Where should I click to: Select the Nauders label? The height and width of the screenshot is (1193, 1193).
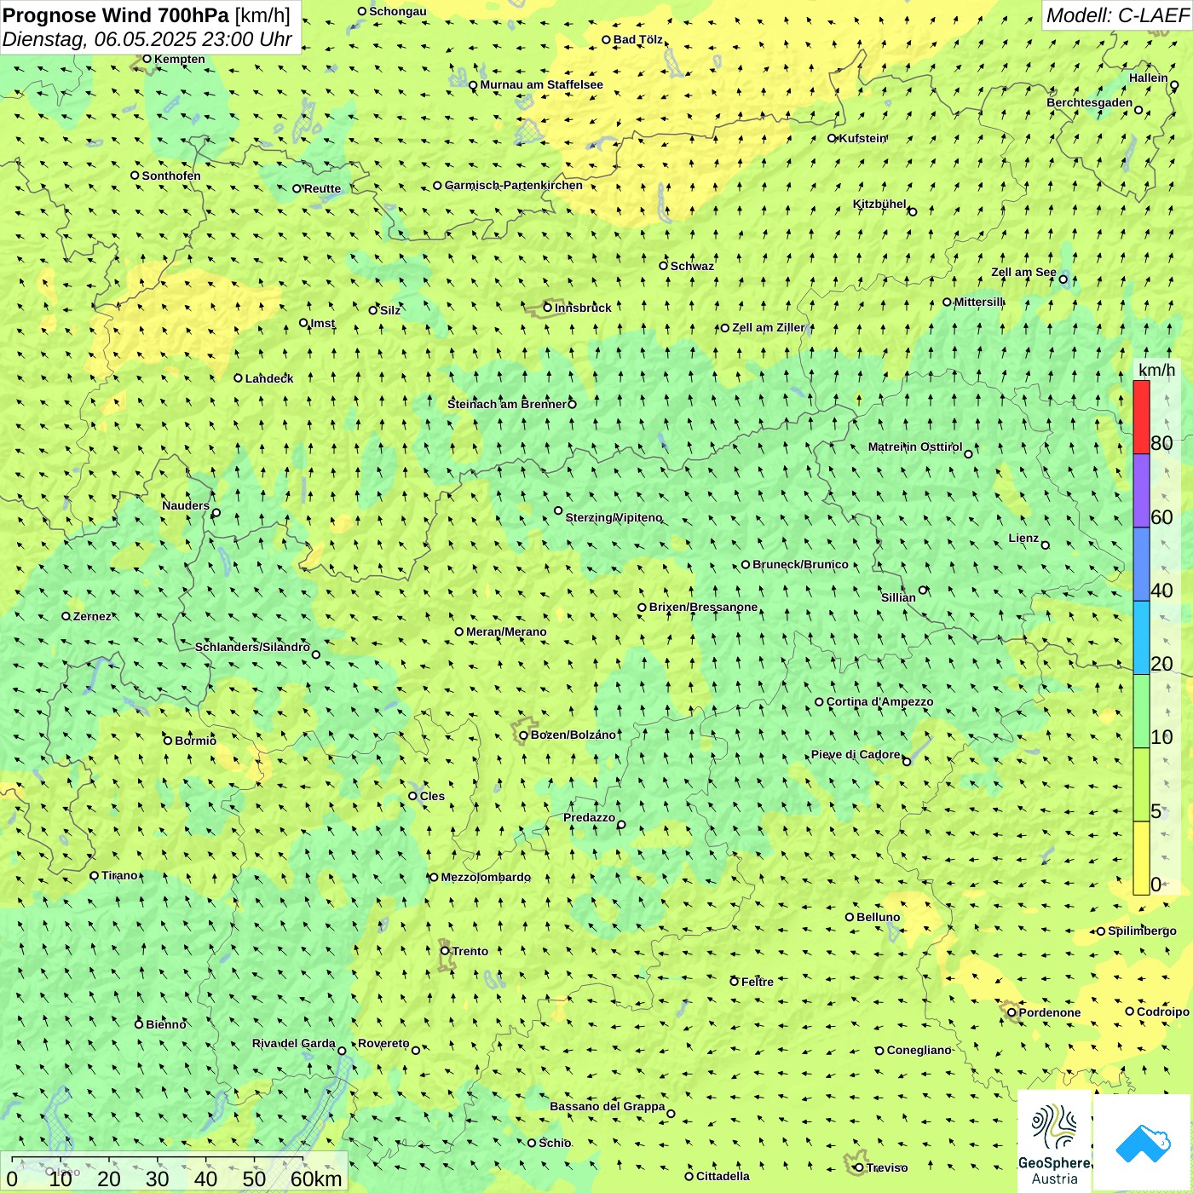(x=186, y=505)
